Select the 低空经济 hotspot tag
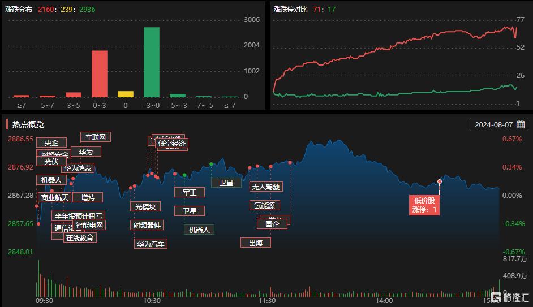Screen dimensions: 533x307 [x=171, y=143]
